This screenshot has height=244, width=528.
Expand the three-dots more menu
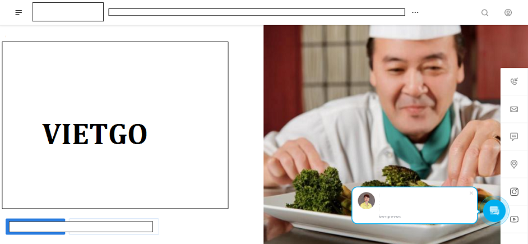[x=415, y=12]
